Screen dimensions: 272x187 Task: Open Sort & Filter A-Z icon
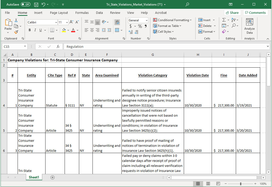coord(234,20)
